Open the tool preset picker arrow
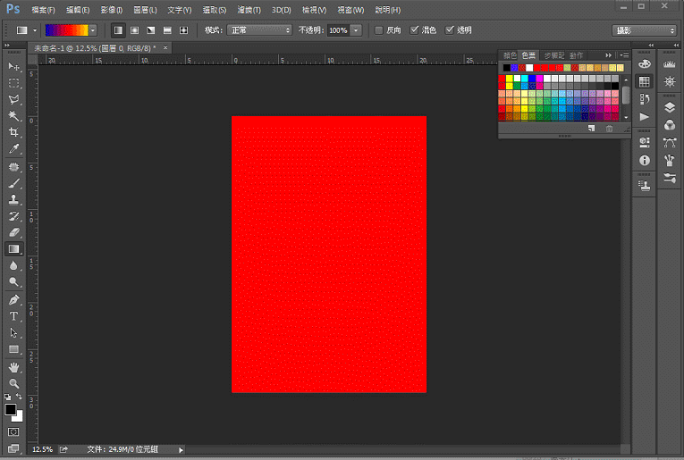This screenshot has height=460, width=684. point(35,30)
